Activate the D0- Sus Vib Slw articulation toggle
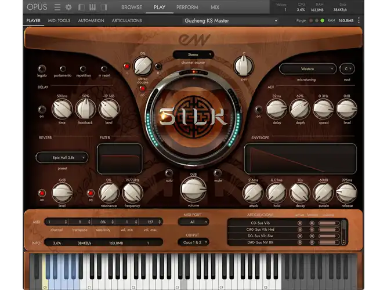This screenshot has height=290, width=387. tap(299, 236)
